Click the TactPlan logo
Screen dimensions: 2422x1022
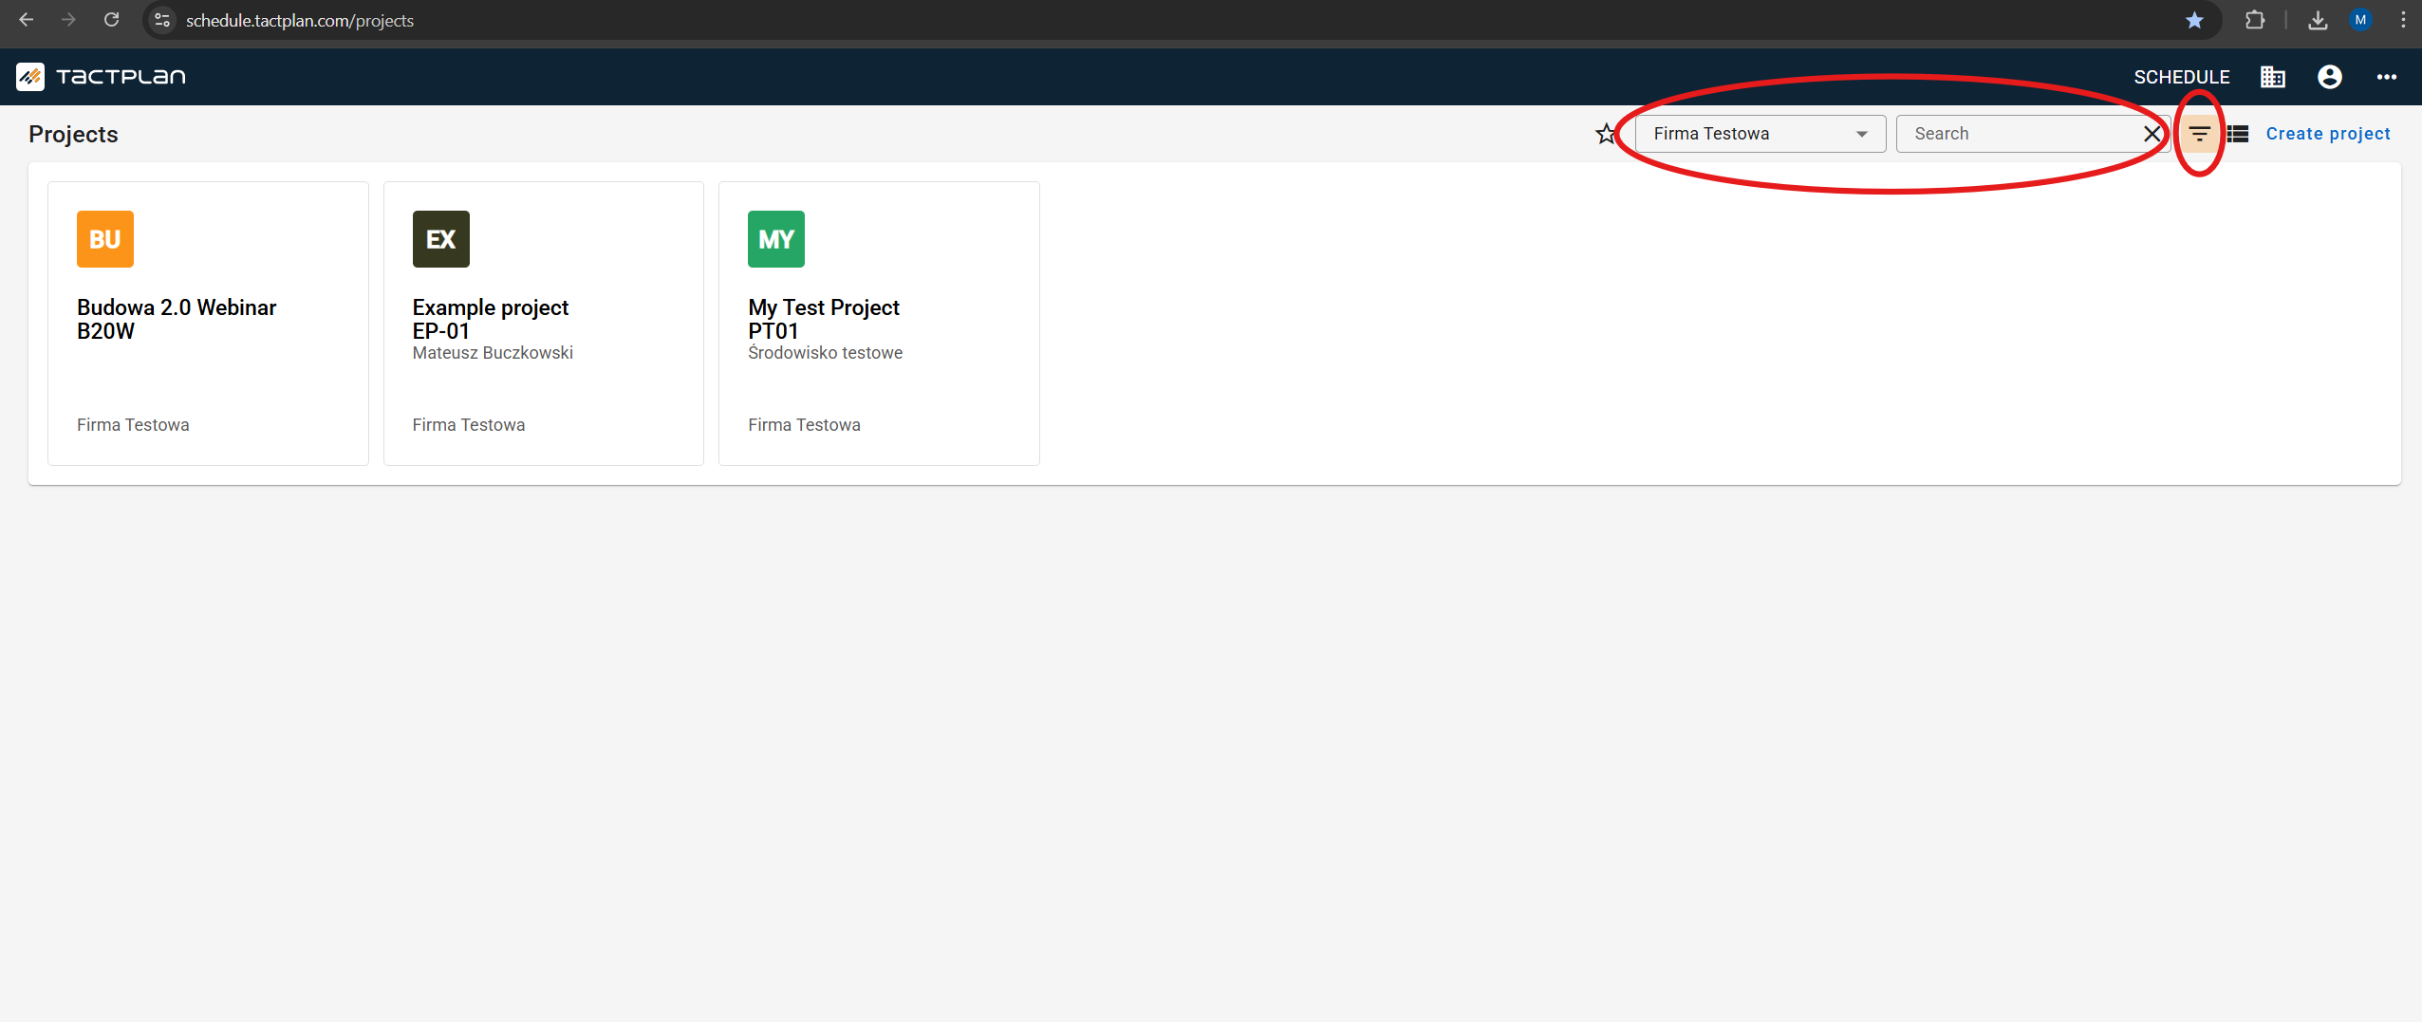click(101, 77)
